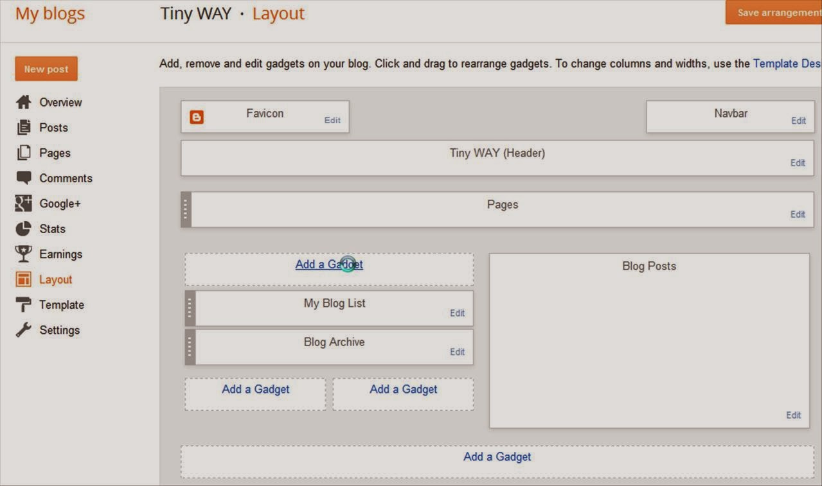Click the Google+ icon in the sidebar
822x486 pixels.
point(22,204)
